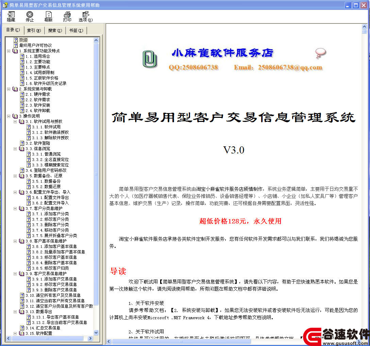Collapse the 3.5.数据备份、还原 node
370x346 pixels.
click(x=15, y=176)
